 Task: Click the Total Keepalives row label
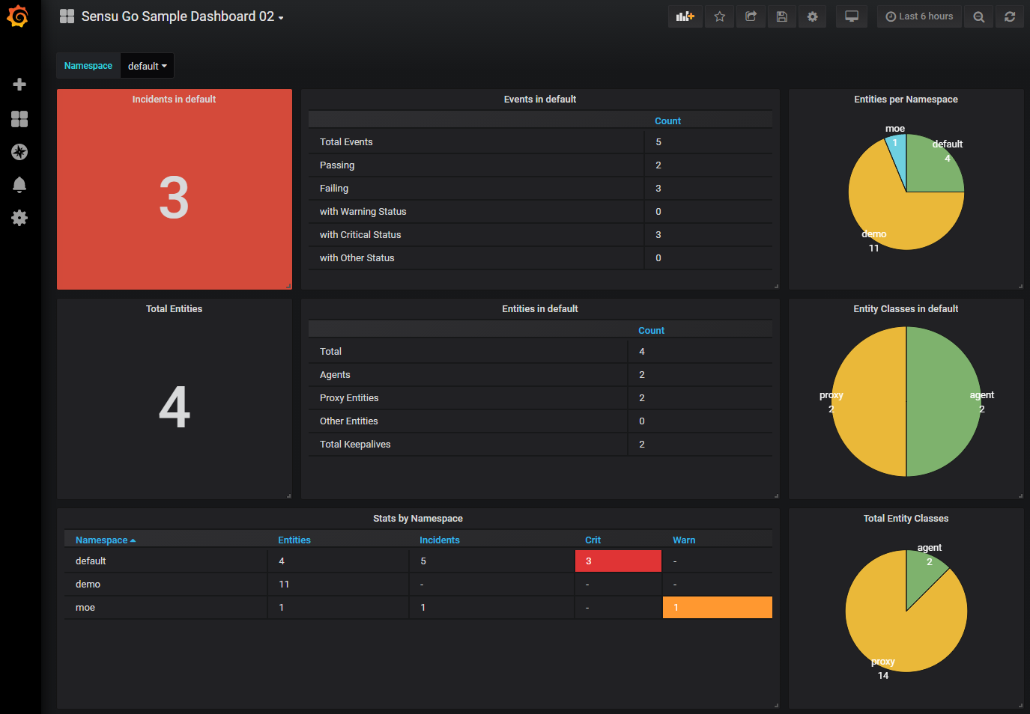[x=355, y=445]
